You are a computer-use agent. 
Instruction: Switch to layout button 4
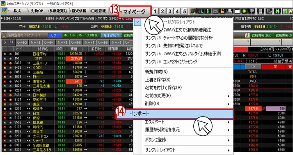pyautogui.click(x=177, y=11)
